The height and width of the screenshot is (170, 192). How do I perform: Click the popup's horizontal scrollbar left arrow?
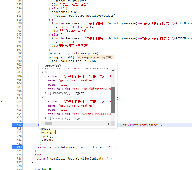43,124
